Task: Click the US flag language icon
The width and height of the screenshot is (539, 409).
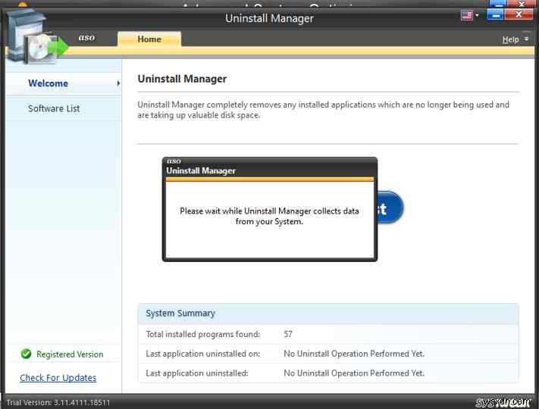Action: pos(466,15)
